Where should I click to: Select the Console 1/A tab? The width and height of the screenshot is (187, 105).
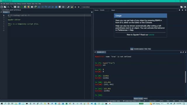coord(101,52)
